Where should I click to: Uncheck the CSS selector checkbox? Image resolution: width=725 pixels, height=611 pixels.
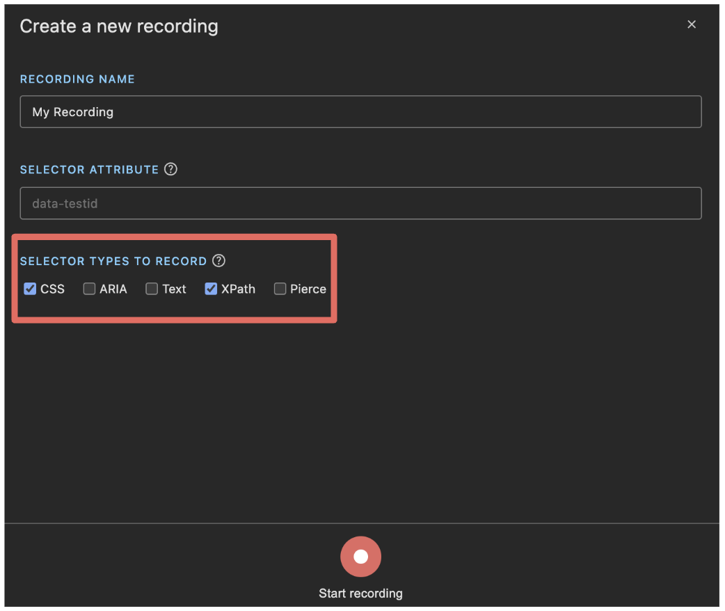coord(30,289)
